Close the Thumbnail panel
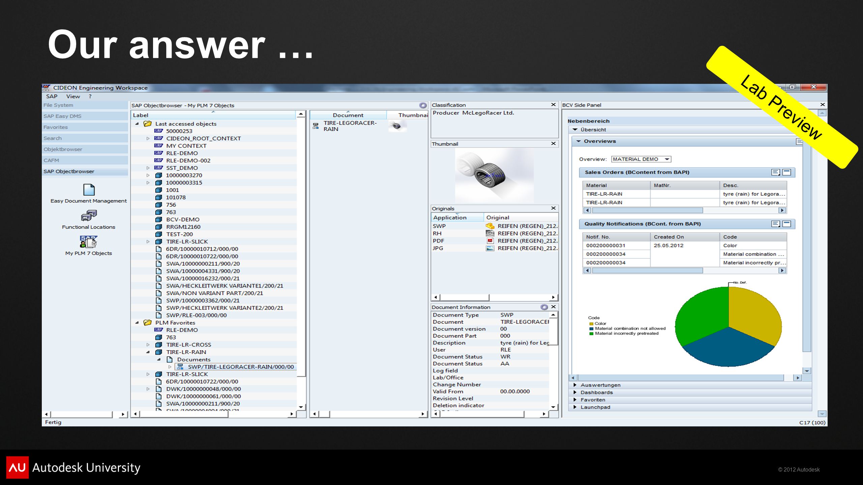 pos(553,143)
